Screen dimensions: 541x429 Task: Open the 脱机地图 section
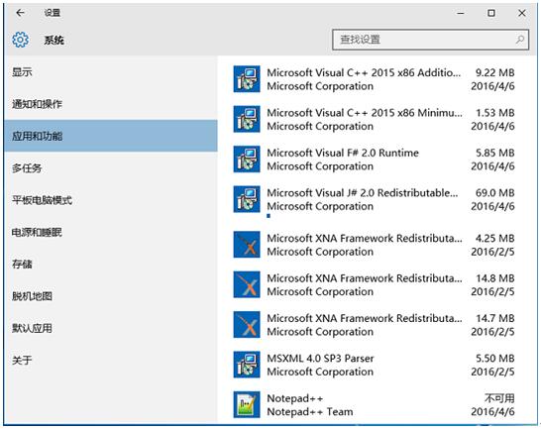click(110, 296)
